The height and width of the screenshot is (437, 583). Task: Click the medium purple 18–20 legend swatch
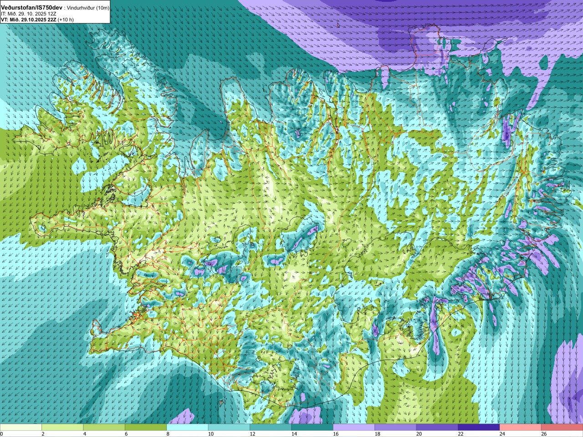396,427
